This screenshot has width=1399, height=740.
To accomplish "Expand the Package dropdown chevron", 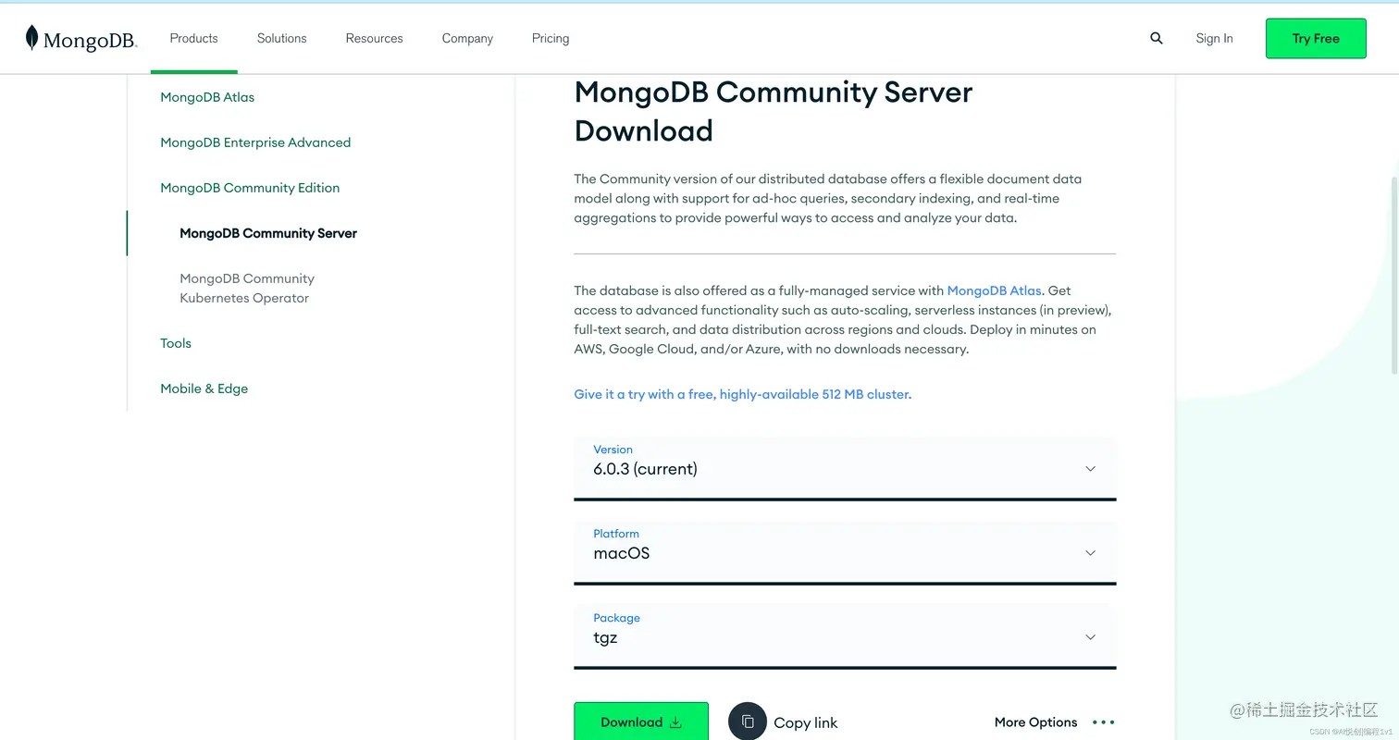I will click(1090, 637).
